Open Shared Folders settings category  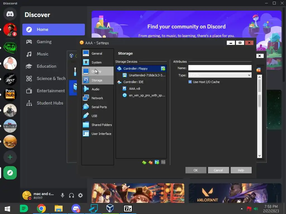point(97,125)
